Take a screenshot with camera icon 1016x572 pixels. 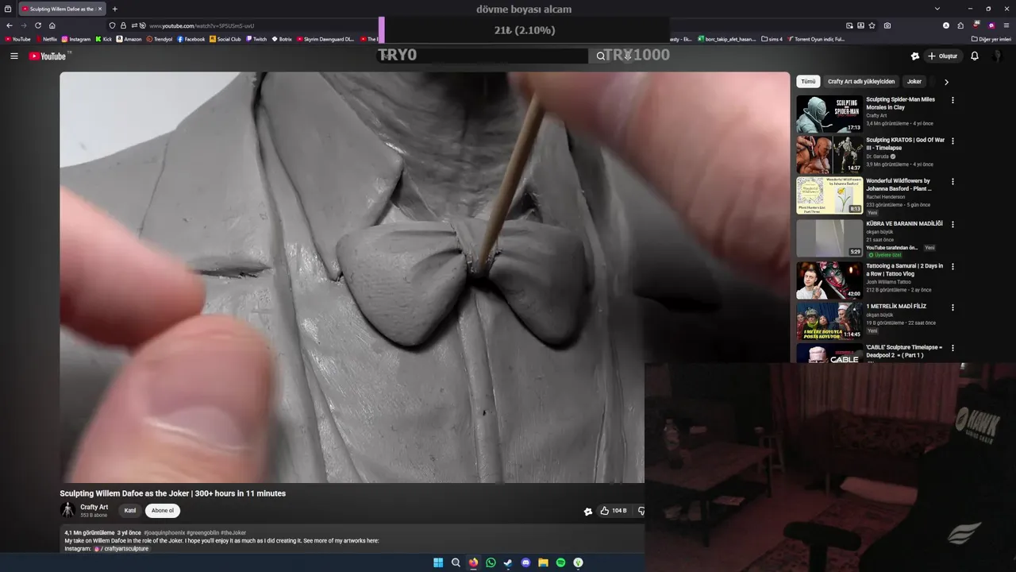[887, 25]
